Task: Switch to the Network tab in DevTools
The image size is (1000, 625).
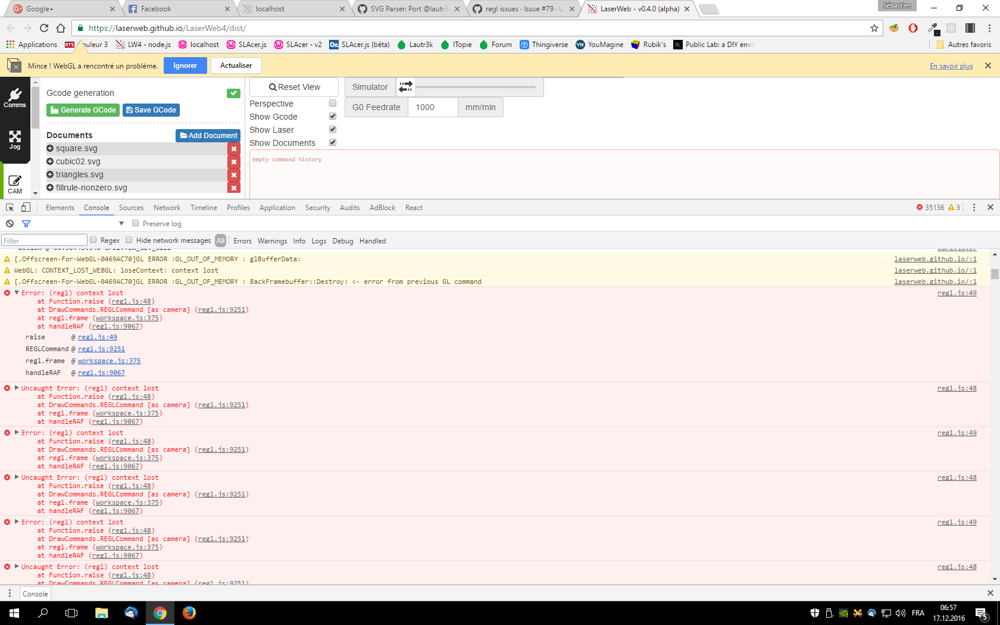Action: pos(167,208)
